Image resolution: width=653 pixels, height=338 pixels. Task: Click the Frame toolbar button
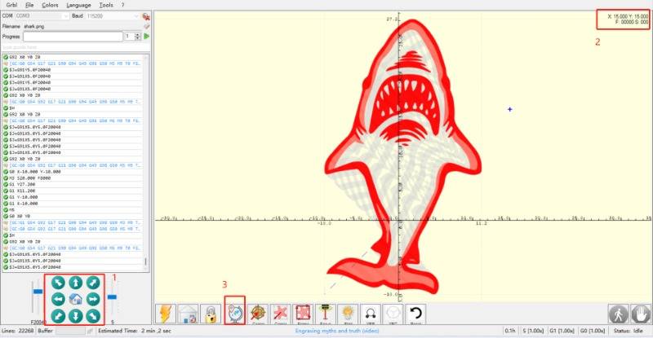(303, 314)
